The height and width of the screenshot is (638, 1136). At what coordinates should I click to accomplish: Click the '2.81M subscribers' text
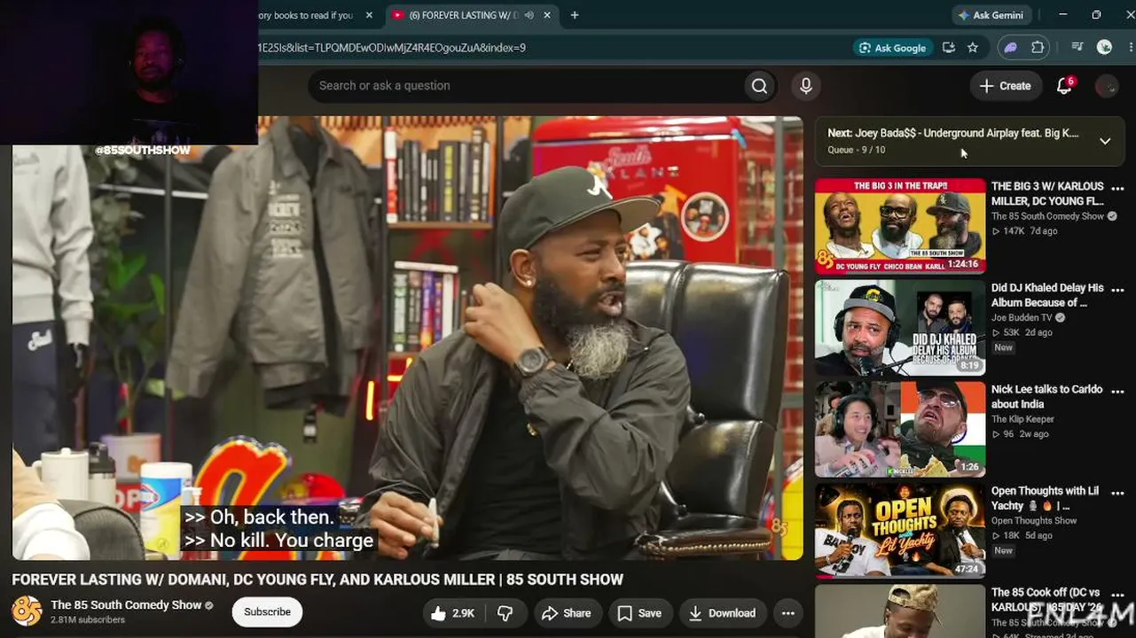coord(88,620)
